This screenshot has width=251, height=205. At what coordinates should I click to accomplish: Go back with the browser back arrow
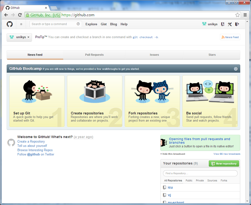coord(6,15)
